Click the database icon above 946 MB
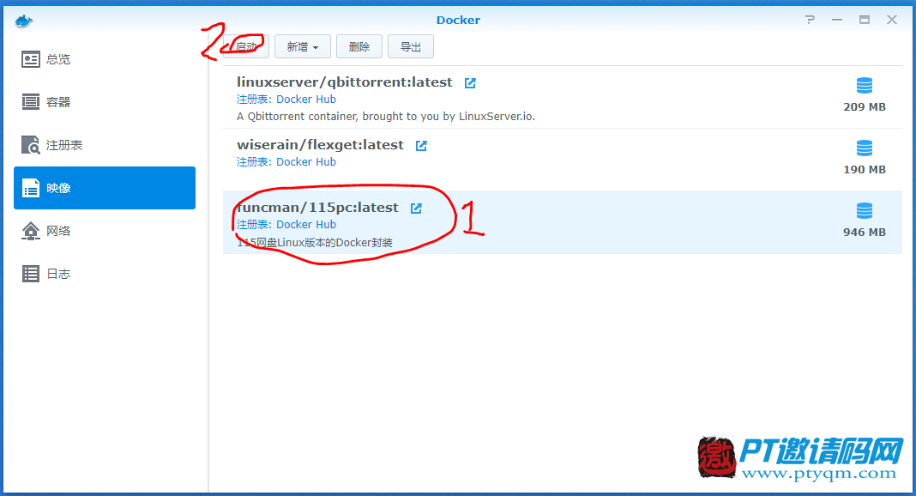This screenshot has width=916, height=496. (x=864, y=211)
